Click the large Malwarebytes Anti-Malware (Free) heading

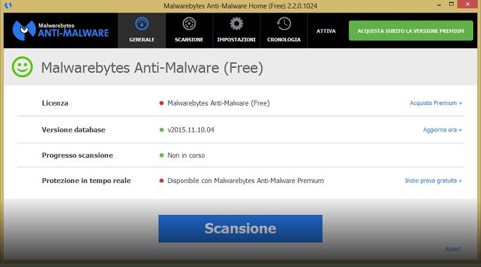(x=152, y=68)
